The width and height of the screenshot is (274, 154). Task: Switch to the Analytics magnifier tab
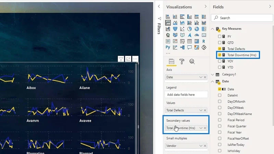click(192, 62)
